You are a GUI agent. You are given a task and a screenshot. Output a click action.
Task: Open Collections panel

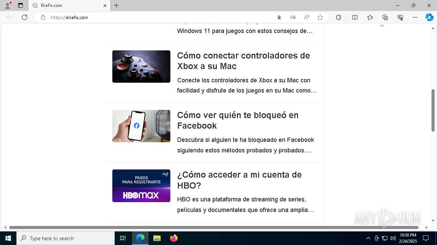385,17
